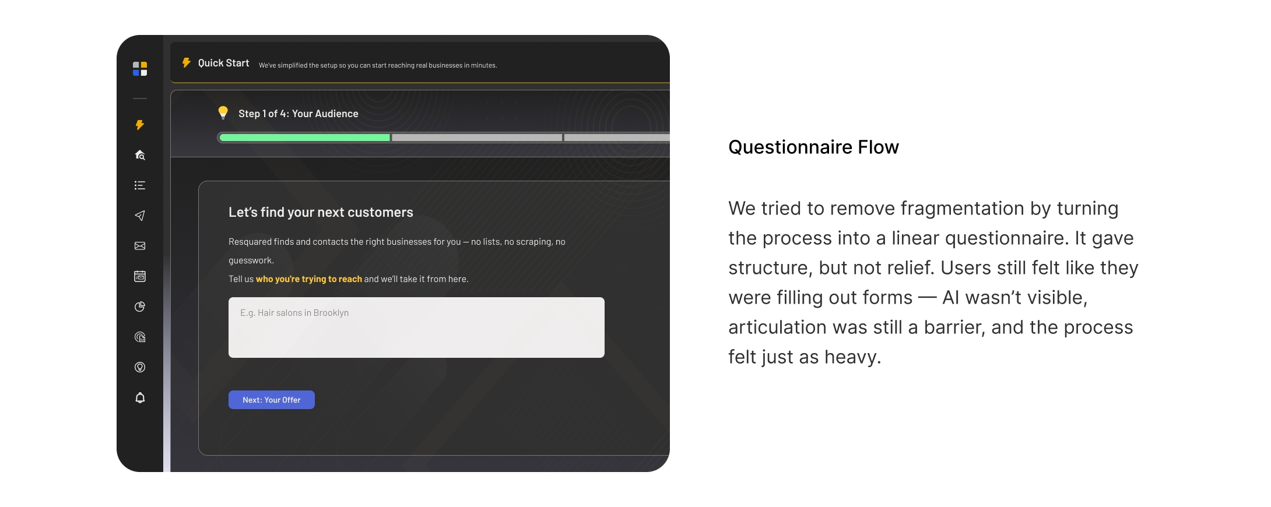Select the paper plane campaigns icon
This screenshot has height=507, width=1271.
(140, 216)
